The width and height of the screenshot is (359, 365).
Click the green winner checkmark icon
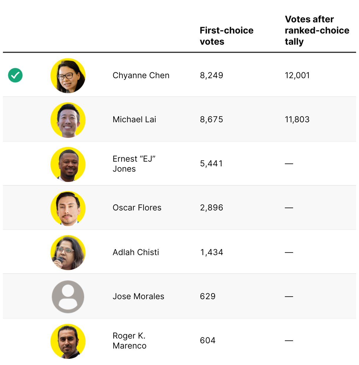[15, 75]
